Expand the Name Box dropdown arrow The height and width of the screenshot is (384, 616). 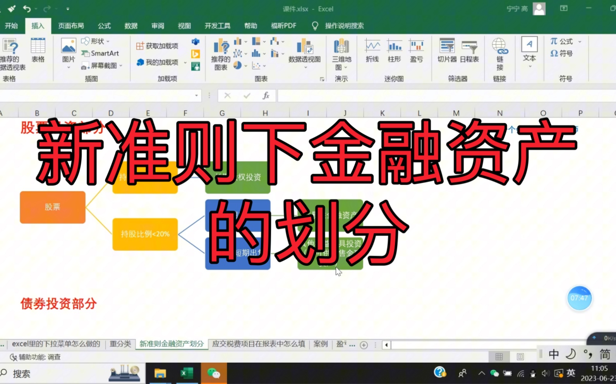point(196,95)
